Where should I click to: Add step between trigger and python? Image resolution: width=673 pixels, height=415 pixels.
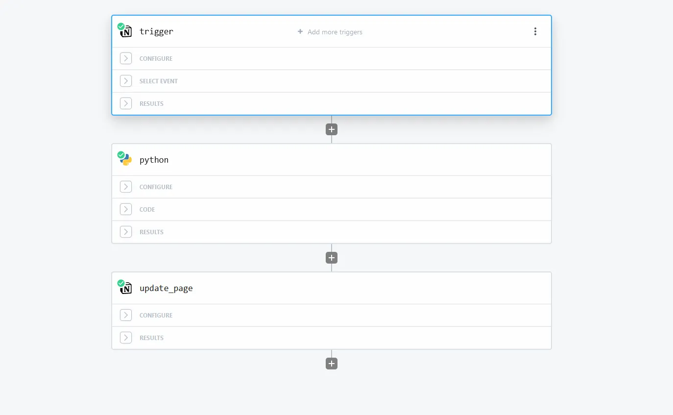pyautogui.click(x=332, y=129)
